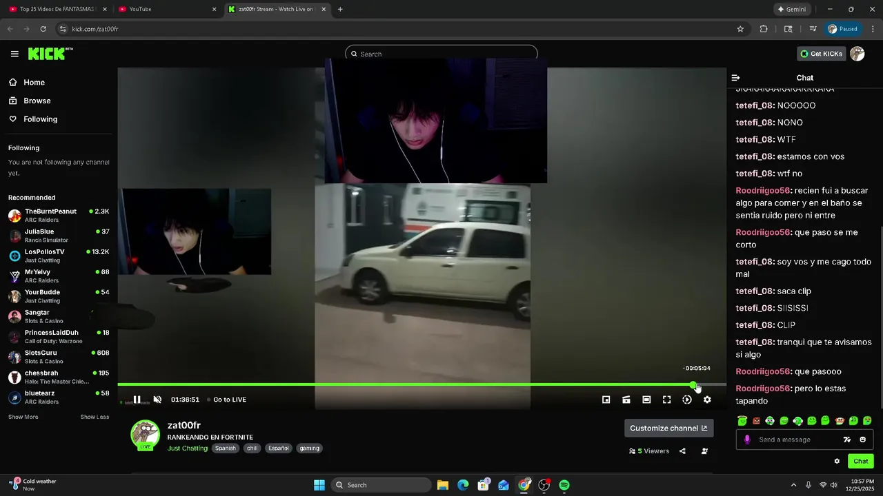Click the microphone icon in message box
Screen dimensions: 883x496
pyautogui.click(x=747, y=440)
